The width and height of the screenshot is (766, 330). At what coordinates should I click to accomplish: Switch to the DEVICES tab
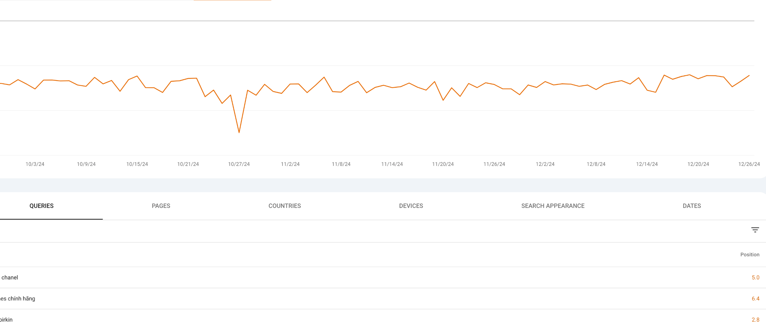point(411,206)
